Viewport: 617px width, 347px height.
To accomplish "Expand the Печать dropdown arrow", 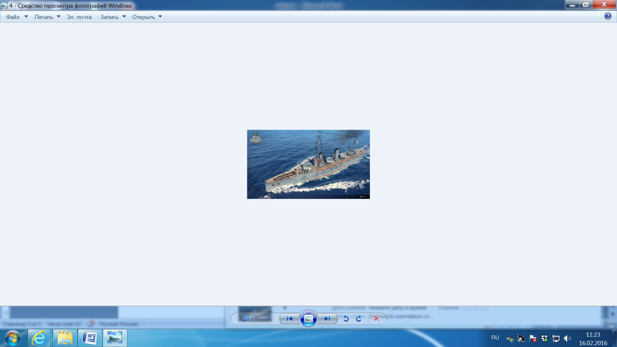I will (59, 17).
